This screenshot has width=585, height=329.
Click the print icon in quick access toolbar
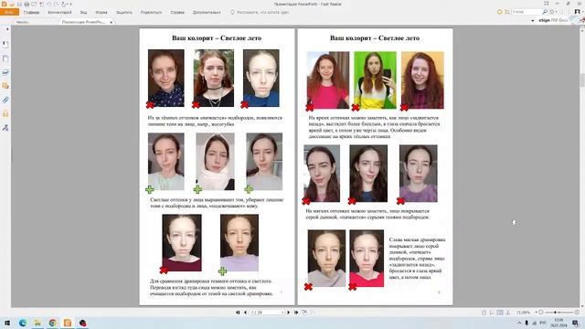point(27,4)
